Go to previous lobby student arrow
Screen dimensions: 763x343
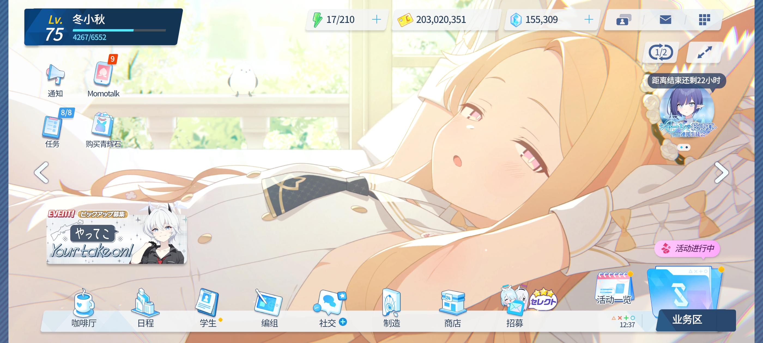(x=41, y=172)
